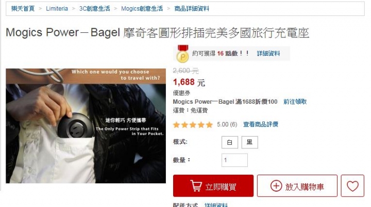Click the five-star rating icons
371x207 pixels.
click(193, 124)
